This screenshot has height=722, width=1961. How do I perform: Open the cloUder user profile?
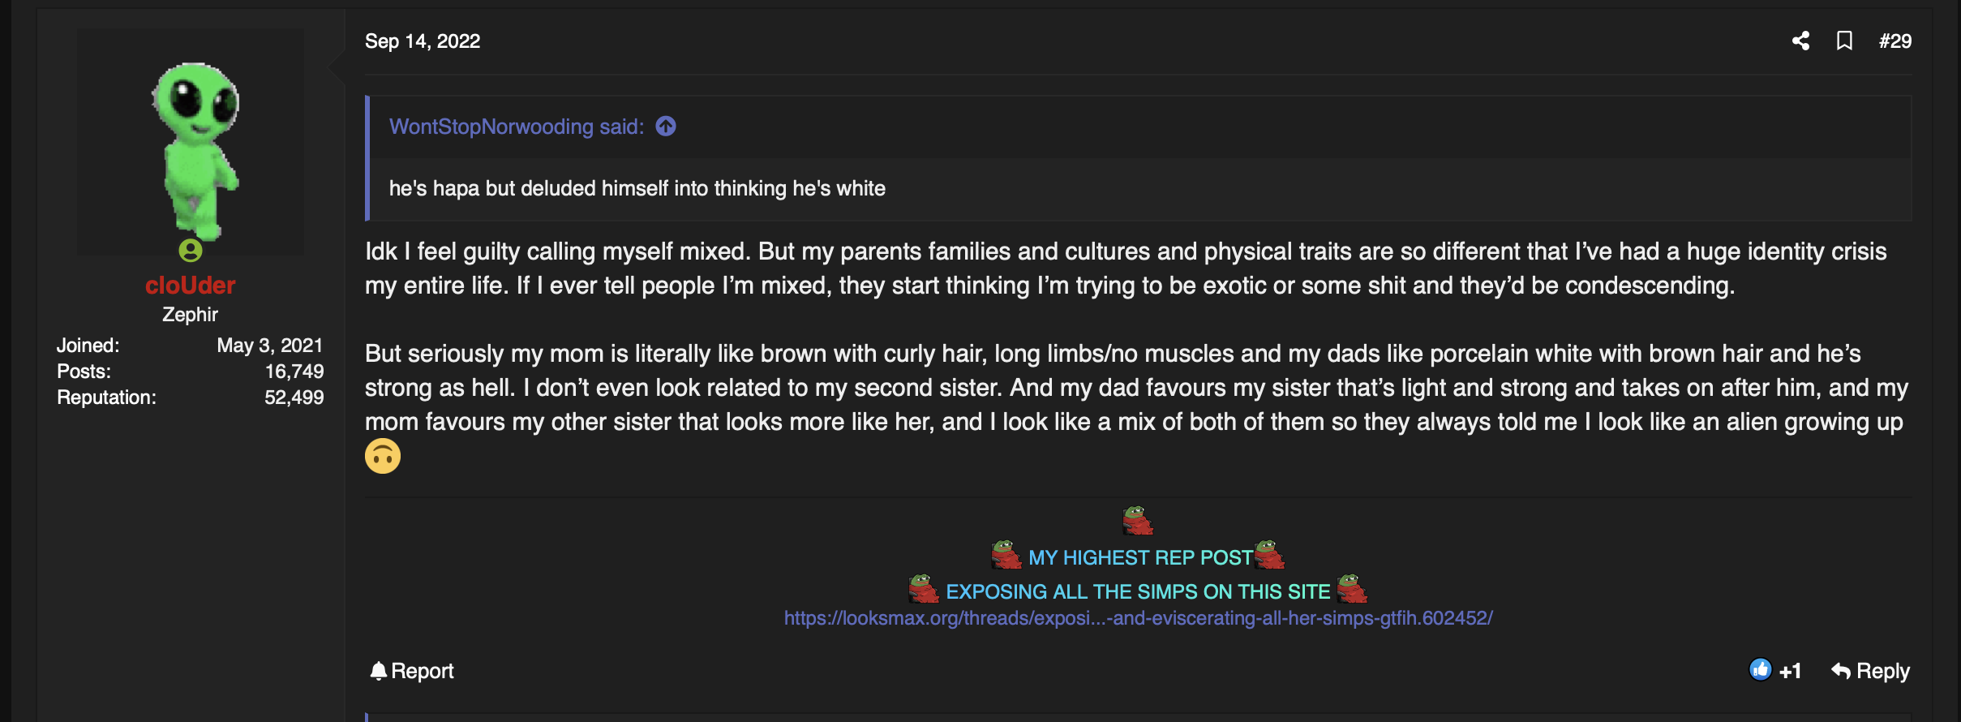191,285
